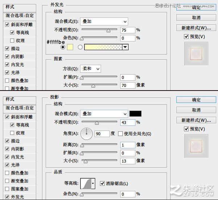Toggle 预览(V) checkbox in 外发光 dialog

[x=186, y=37]
